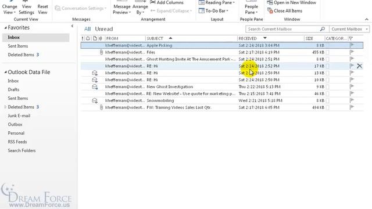The width and height of the screenshot is (372, 209).
Task: Open the Current Mailbox scope dropdown
Action: [x=349, y=29]
